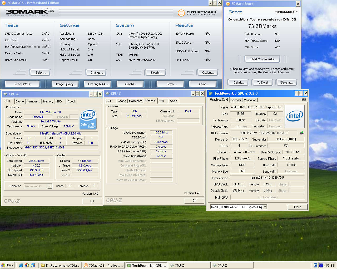Click the 3DMark06 title bar icon
Image resolution: width=337 pixels, height=269 pixels.
[3, 3]
